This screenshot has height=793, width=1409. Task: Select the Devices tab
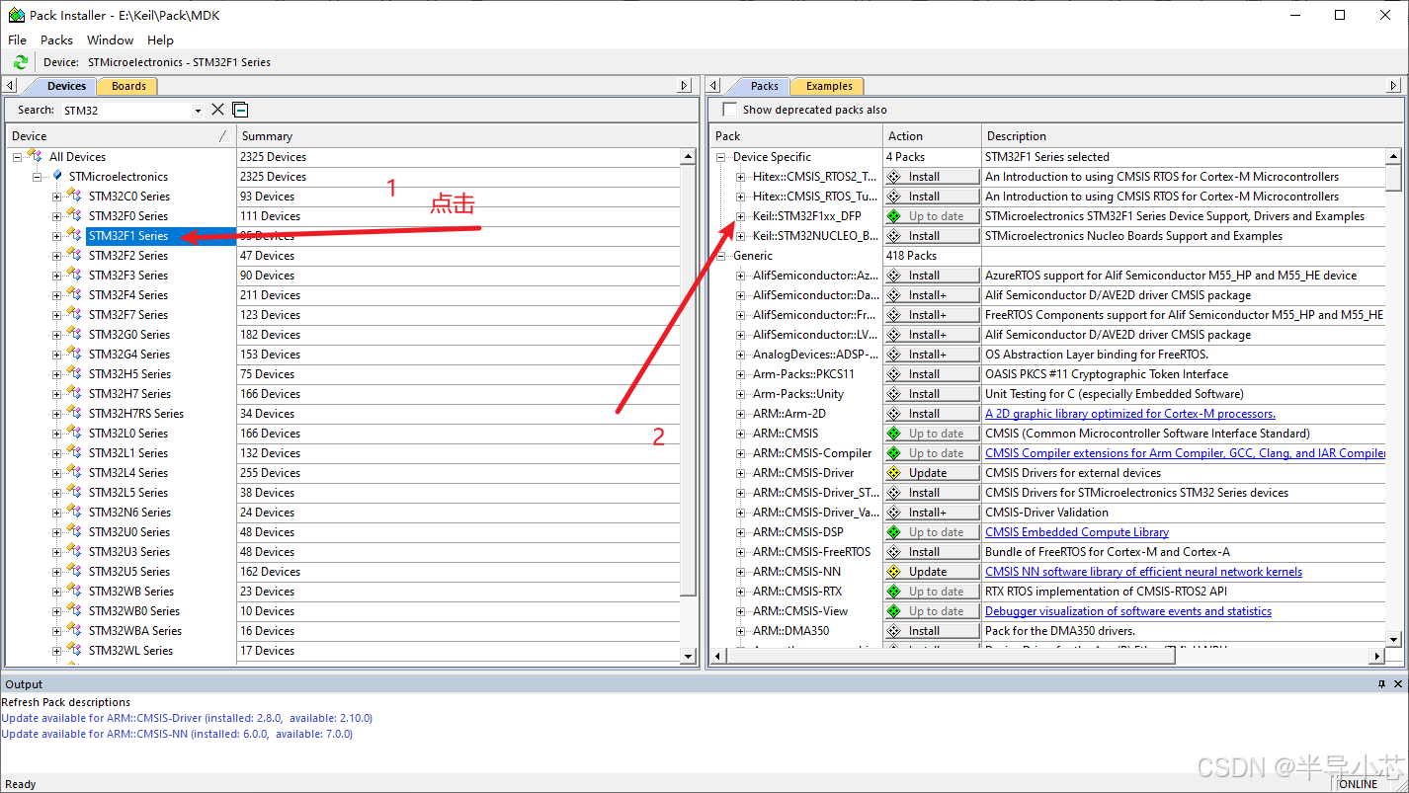66,86
